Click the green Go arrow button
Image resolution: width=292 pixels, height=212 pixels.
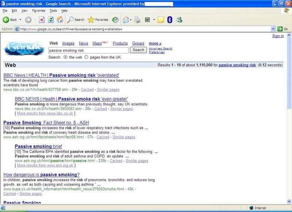[280, 29]
